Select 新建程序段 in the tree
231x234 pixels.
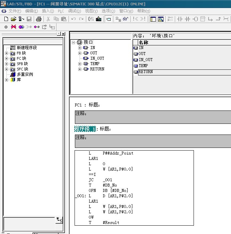(x=27, y=48)
